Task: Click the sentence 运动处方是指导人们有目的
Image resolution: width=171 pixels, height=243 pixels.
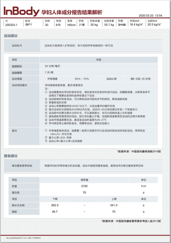Action: pyautogui.click(x=79, y=46)
